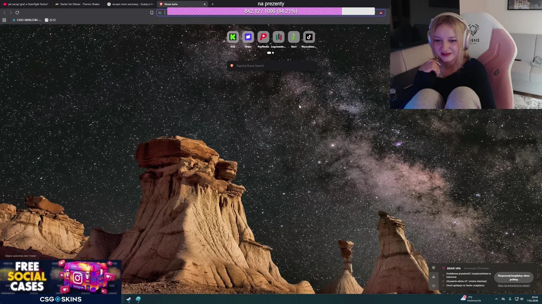
Task: Click the Zapytaj Brave Search field
Action: click(271, 66)
